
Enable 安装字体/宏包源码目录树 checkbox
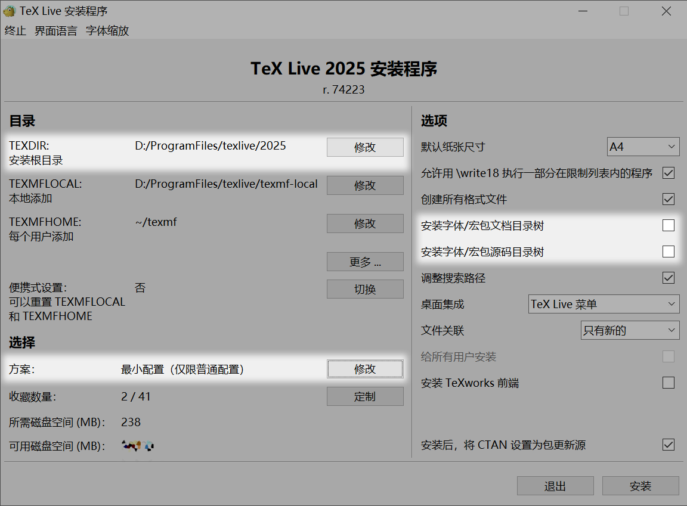[669, 252]
